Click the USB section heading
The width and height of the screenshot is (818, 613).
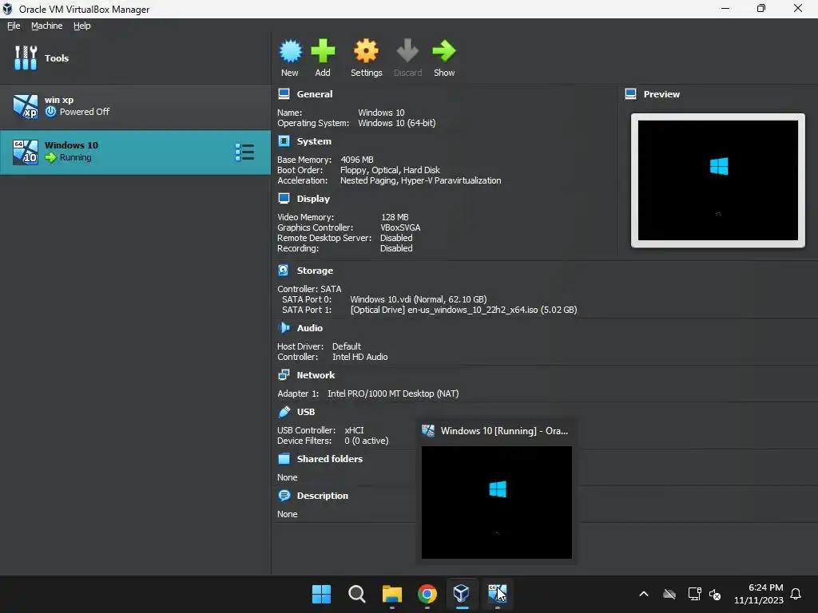tap(306, 412)
